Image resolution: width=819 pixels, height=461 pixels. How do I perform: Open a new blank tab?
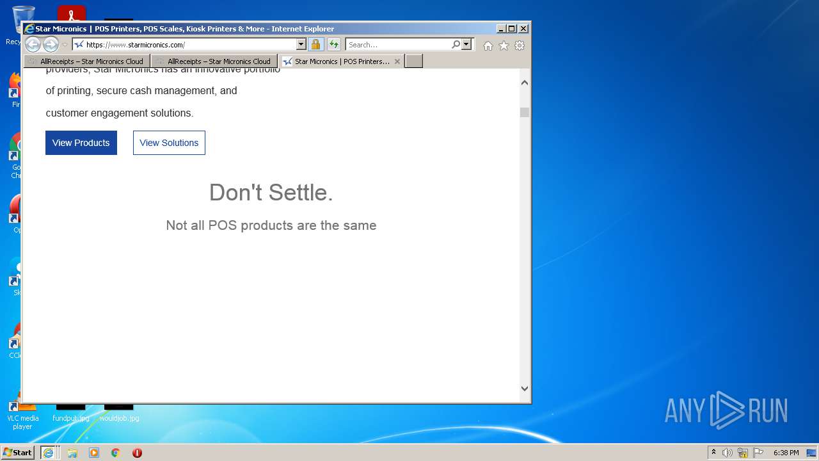[414, 61]
